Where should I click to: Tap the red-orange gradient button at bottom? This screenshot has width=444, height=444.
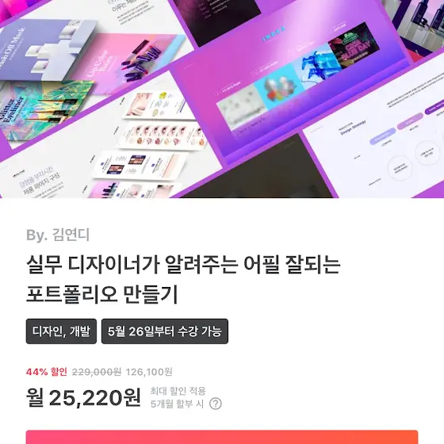tap(222, 437)
